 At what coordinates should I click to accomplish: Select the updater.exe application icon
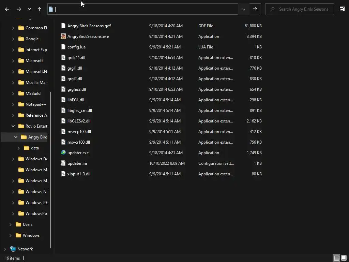pyautogui.click(x=63, y=152)
